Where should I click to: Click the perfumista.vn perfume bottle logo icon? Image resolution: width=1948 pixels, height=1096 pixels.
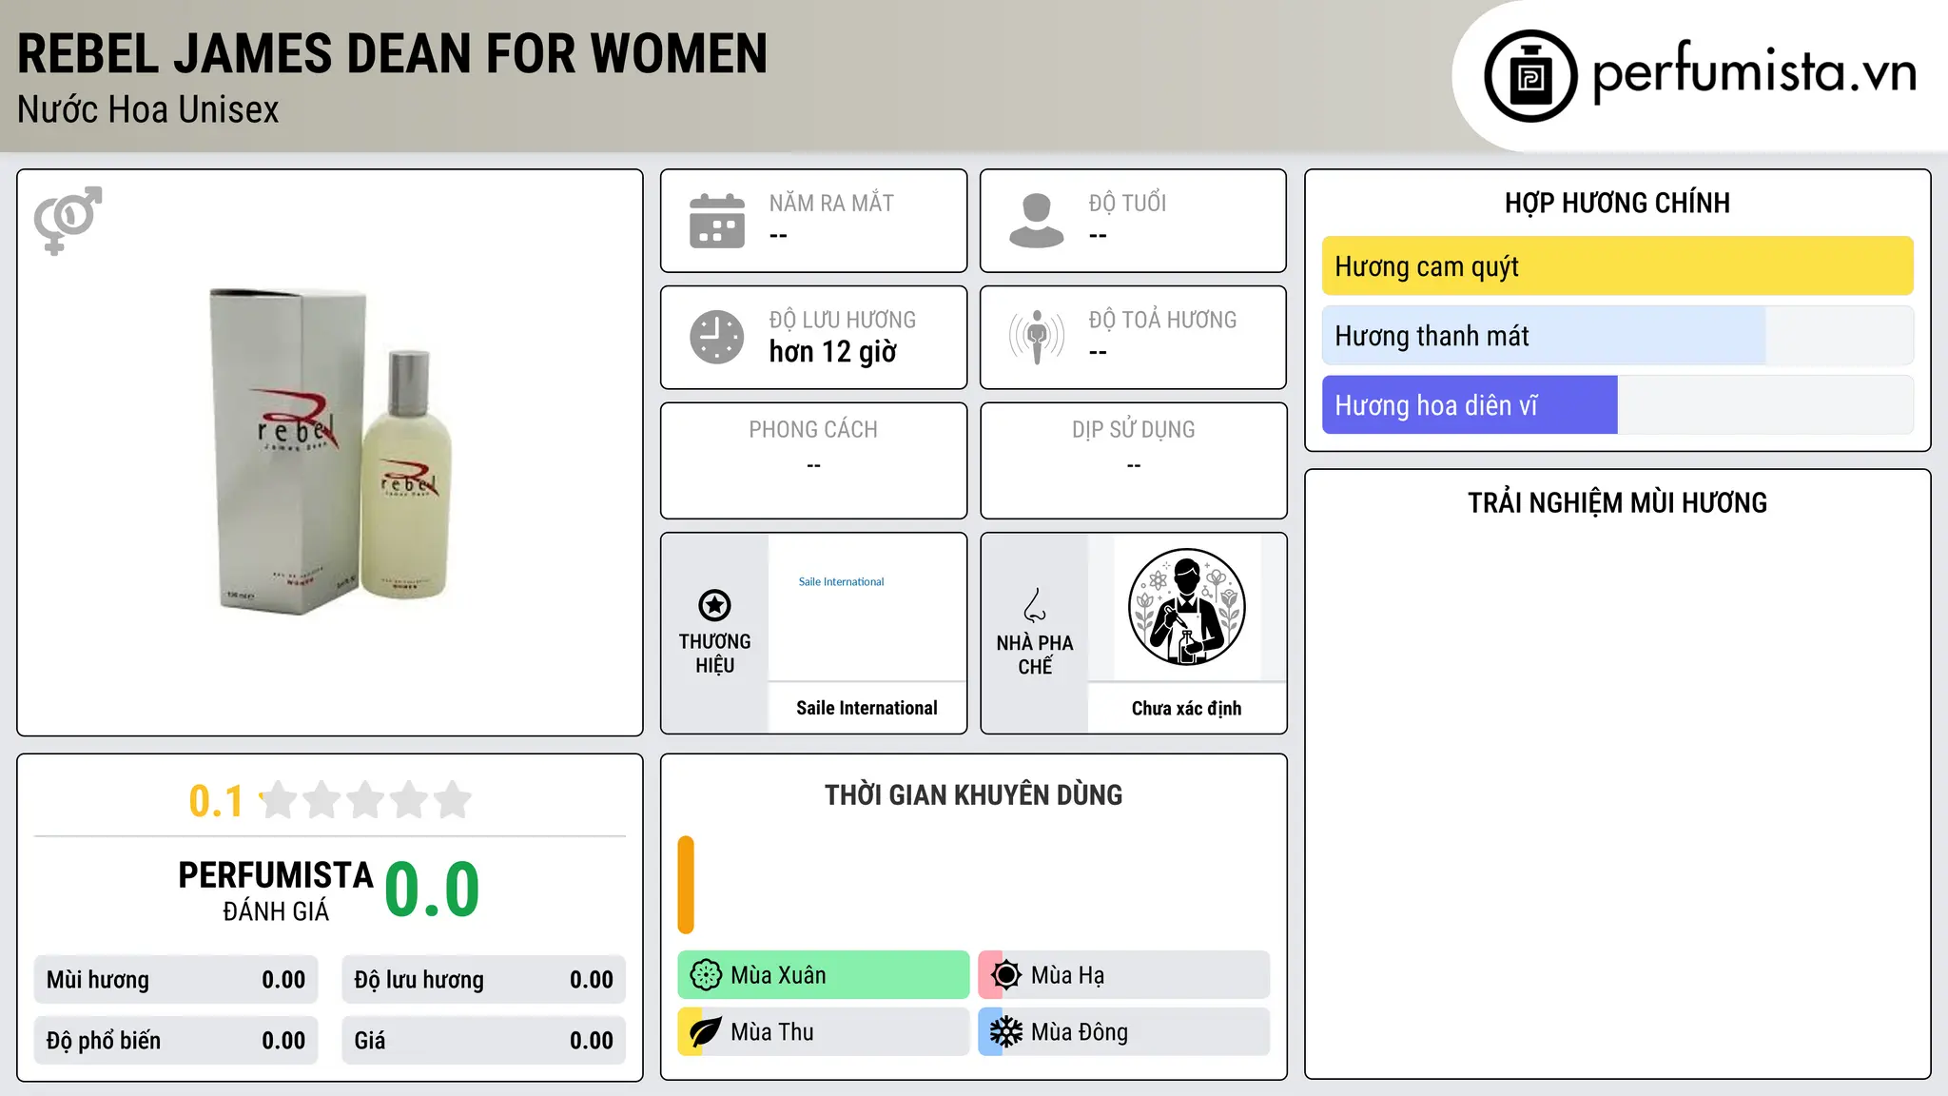pos(1530,76)
